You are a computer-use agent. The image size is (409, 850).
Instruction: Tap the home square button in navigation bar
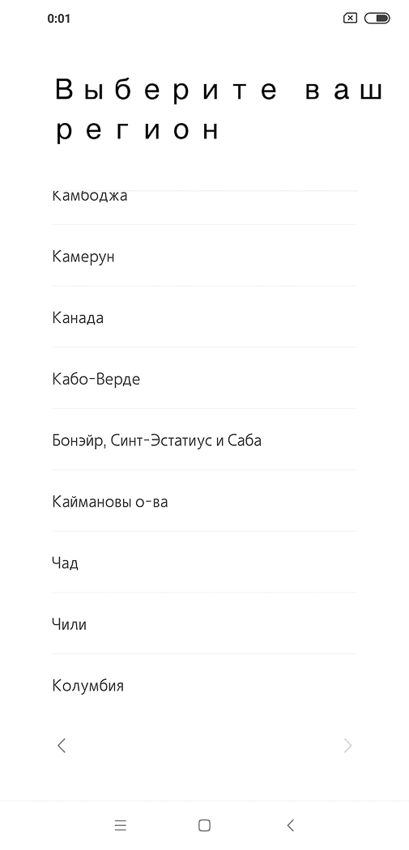point(204,825)
